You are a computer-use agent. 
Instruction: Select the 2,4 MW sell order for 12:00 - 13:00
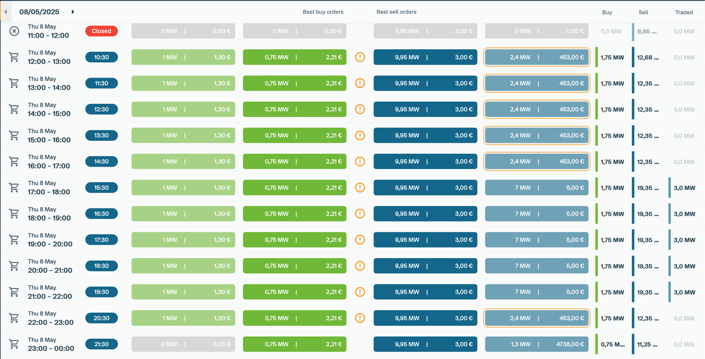(x=537, y=57)
